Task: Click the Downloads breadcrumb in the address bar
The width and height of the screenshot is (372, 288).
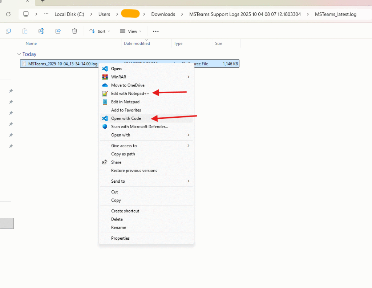Action: pos(163,14)
